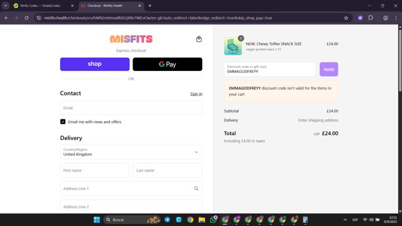The image size is (402, 226).
Task: Click the 'Enter shipping address' delivery text
Action: (x=318, y=120)
